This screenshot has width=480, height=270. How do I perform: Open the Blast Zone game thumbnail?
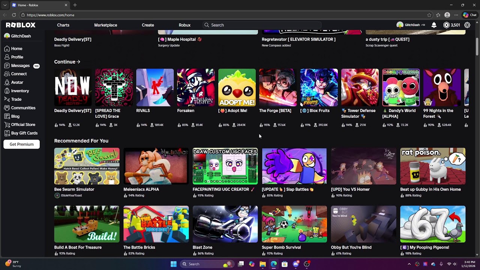pos(225,224)
